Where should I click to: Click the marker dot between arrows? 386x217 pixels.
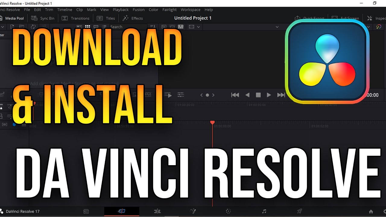coord(207,95)
